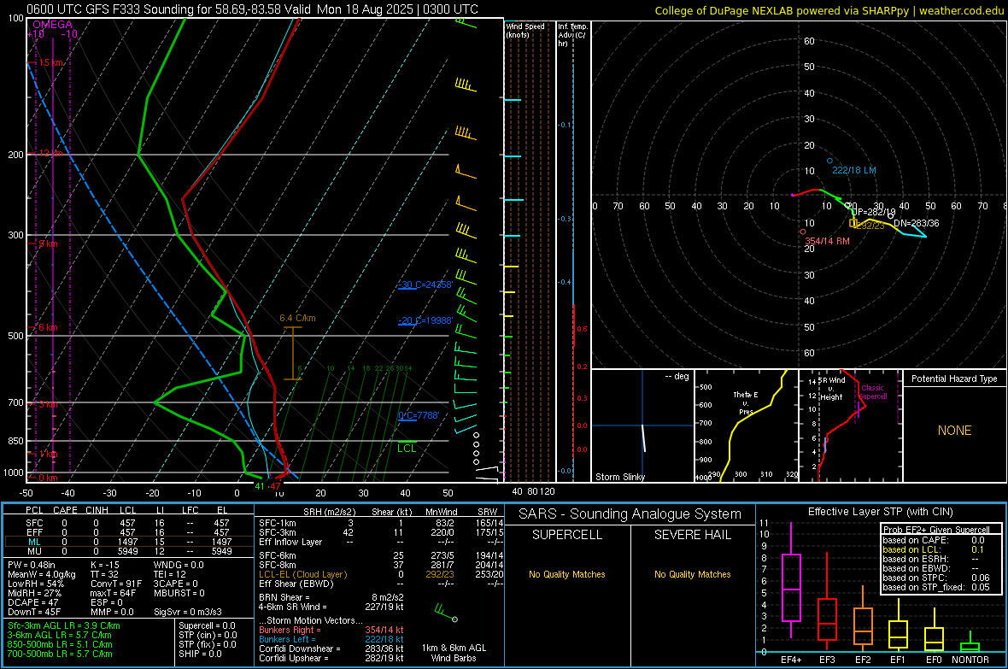Click the Inf. Temp. Adv. panel header

point(572,35)
